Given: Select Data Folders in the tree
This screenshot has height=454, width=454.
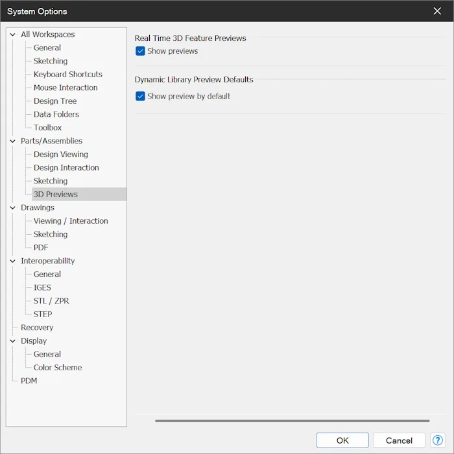Looking at the screenshot, I should click(x=56, y=114).
